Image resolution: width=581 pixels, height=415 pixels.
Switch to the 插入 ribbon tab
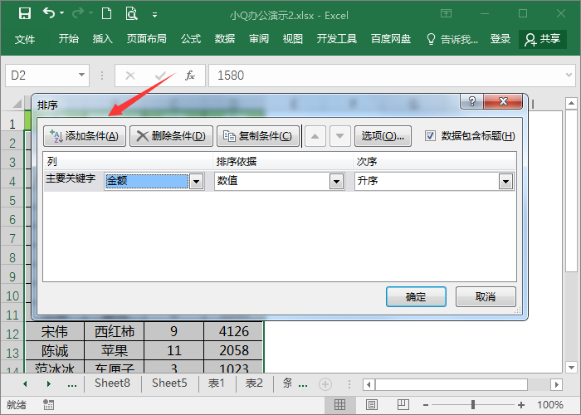click(x=103, y=39)
